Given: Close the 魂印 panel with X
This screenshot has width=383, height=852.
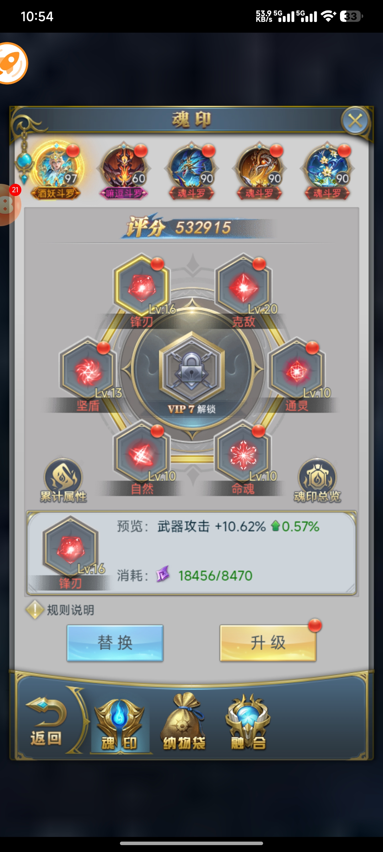Looking at the screenshot, I should (355, 121).
